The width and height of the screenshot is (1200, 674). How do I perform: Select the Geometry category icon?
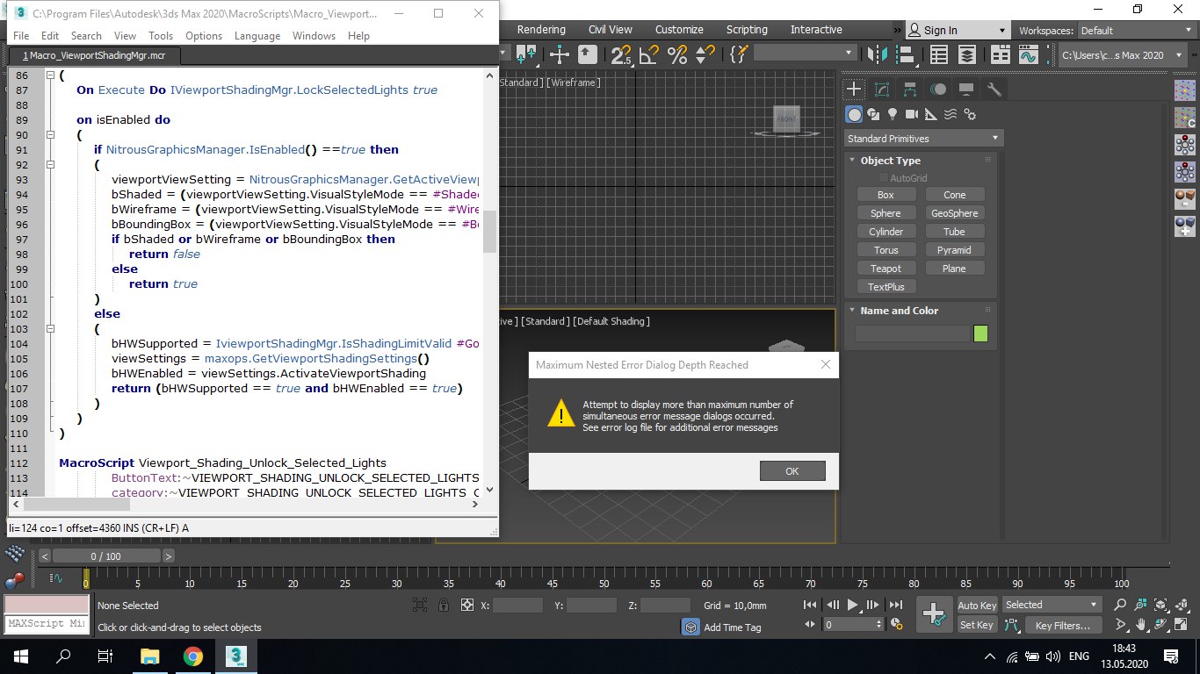tap(854, 114)
